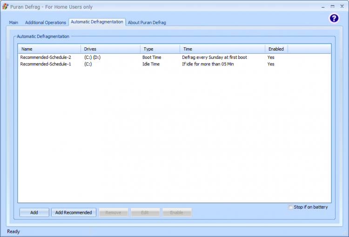Click 'Defrag every Sunday at first boot'
This screenshot has width=349, height=237.
[215, 57]
